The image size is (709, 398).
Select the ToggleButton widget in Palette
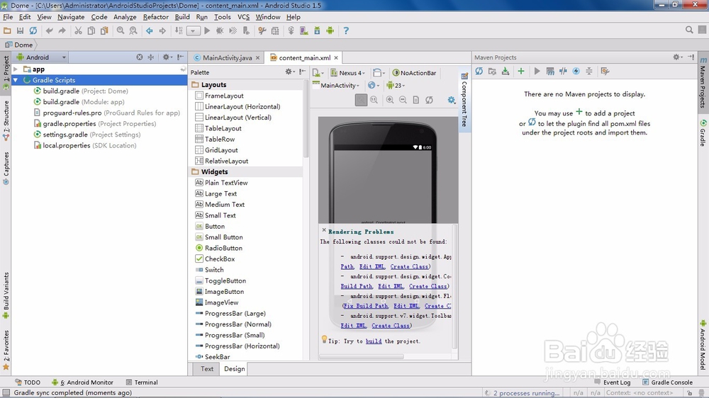coord(220,280)
